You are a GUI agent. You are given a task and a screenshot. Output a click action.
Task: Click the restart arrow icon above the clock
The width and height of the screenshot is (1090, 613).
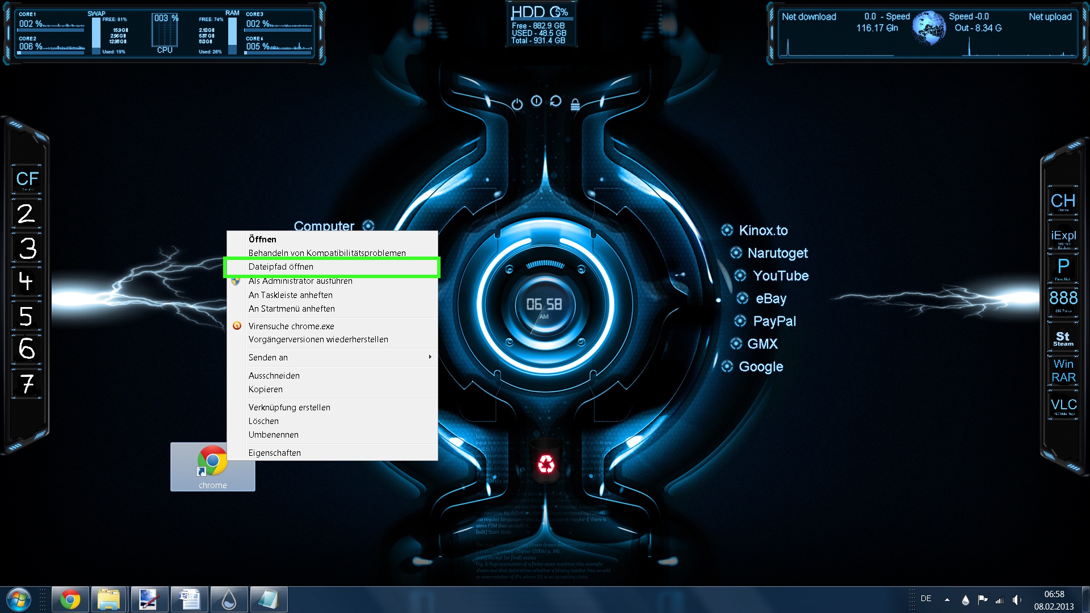[556, 101]
